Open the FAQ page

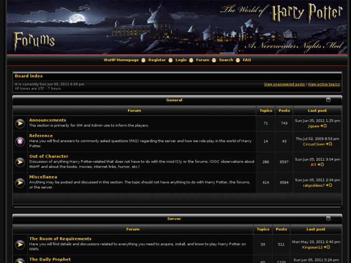(x=247, y=60)
